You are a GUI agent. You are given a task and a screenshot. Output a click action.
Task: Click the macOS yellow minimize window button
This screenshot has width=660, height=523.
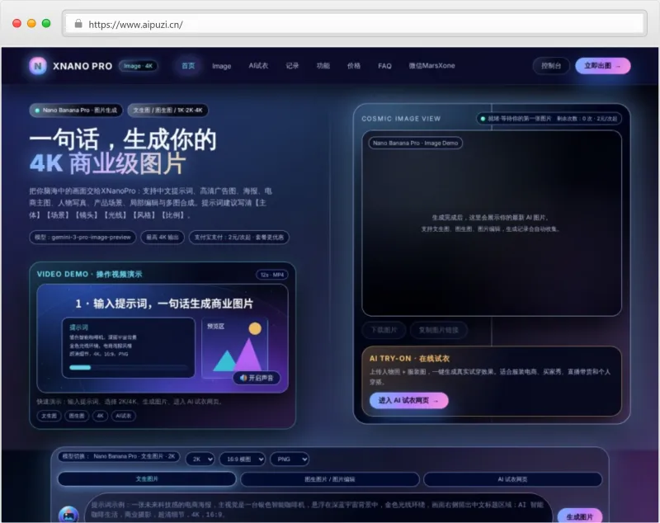(x=31, y=24)
